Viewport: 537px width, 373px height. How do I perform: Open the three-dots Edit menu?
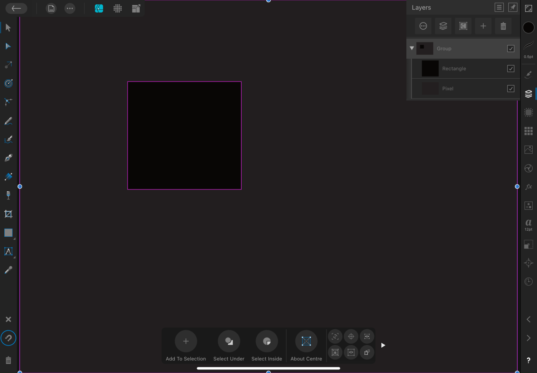pos(70,8)
